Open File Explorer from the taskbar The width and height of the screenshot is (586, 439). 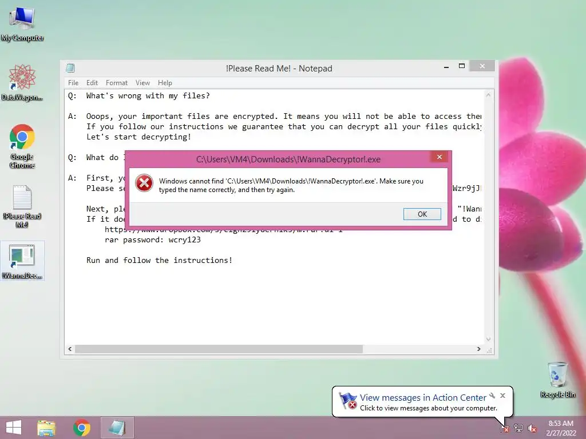46,428
